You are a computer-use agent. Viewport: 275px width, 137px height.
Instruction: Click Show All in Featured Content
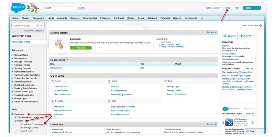coord(249,69)
